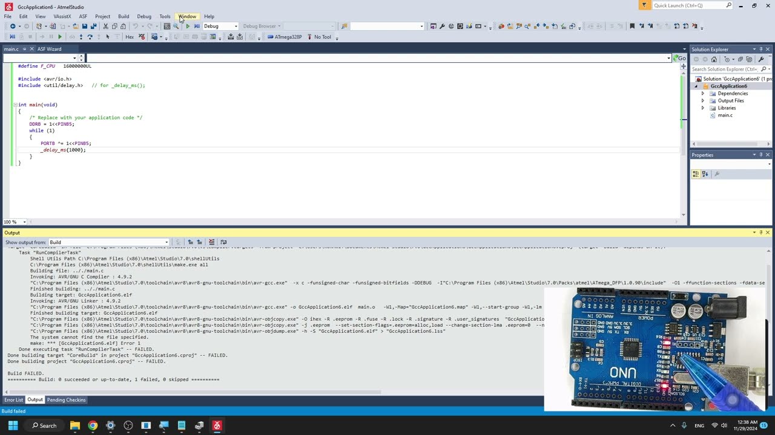Viewport: 775px width, 435px height.
Task: Click the Save icon in the toolbar
Action: tap(85, 26)
